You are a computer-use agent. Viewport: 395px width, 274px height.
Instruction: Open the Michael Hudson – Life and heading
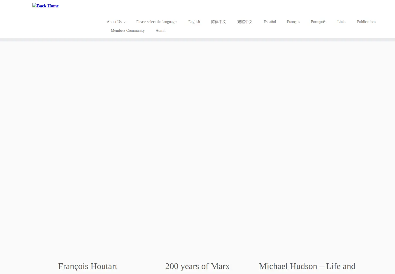pyautogui.click(x=307, y=266)
